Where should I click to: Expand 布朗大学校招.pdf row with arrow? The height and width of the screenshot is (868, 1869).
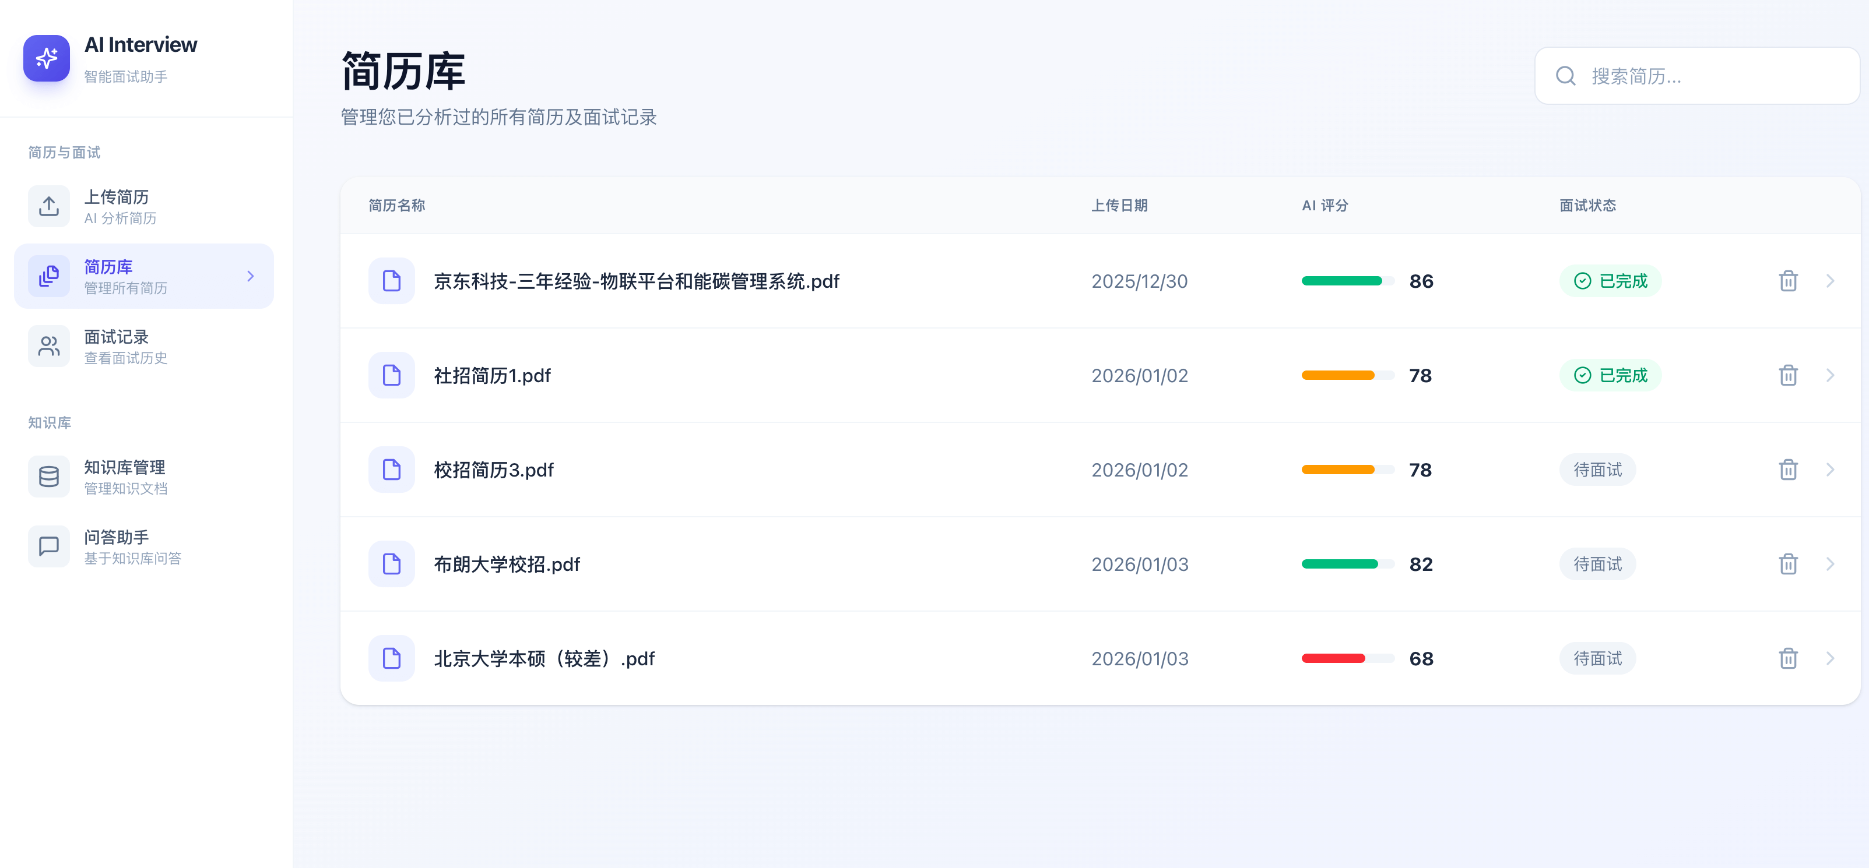[x=1831, y=563]
